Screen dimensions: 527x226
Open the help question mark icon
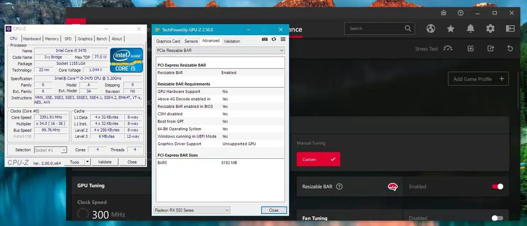[x=461, y=13]
